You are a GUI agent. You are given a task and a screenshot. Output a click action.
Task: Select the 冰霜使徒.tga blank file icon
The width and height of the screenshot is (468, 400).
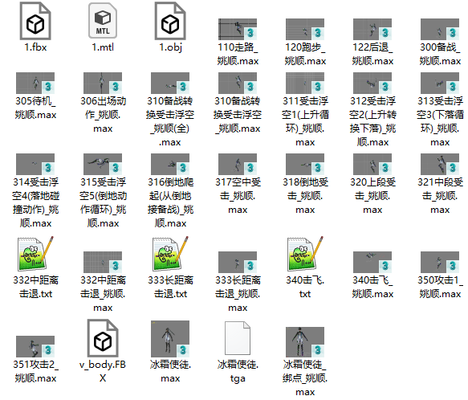tap(238, 338)
